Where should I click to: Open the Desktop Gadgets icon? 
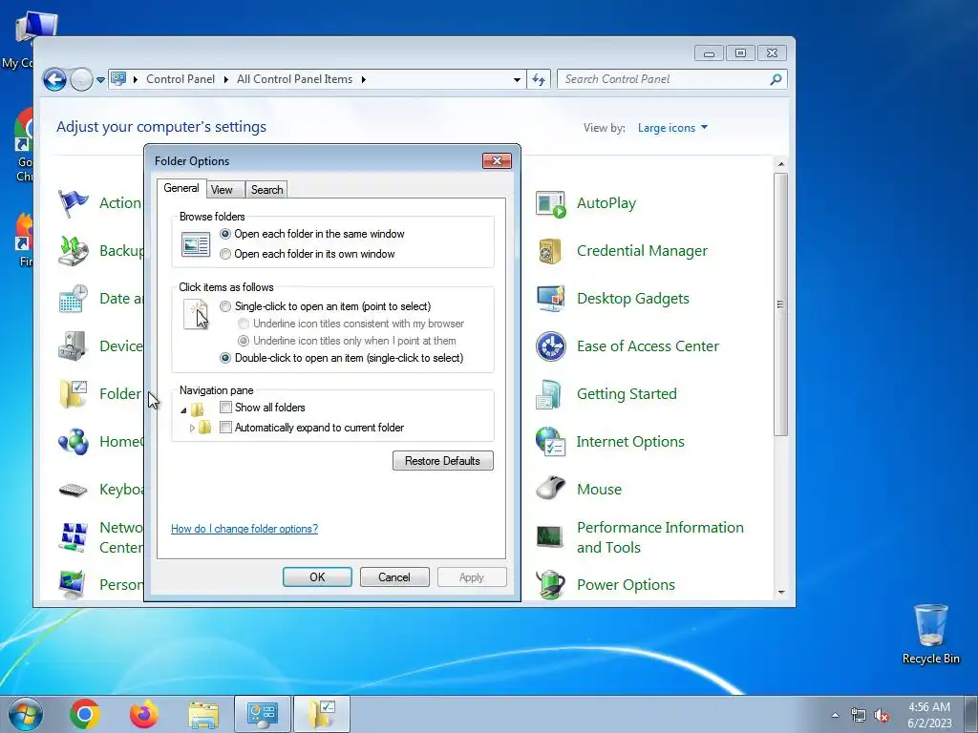click(x=551, y=299)
